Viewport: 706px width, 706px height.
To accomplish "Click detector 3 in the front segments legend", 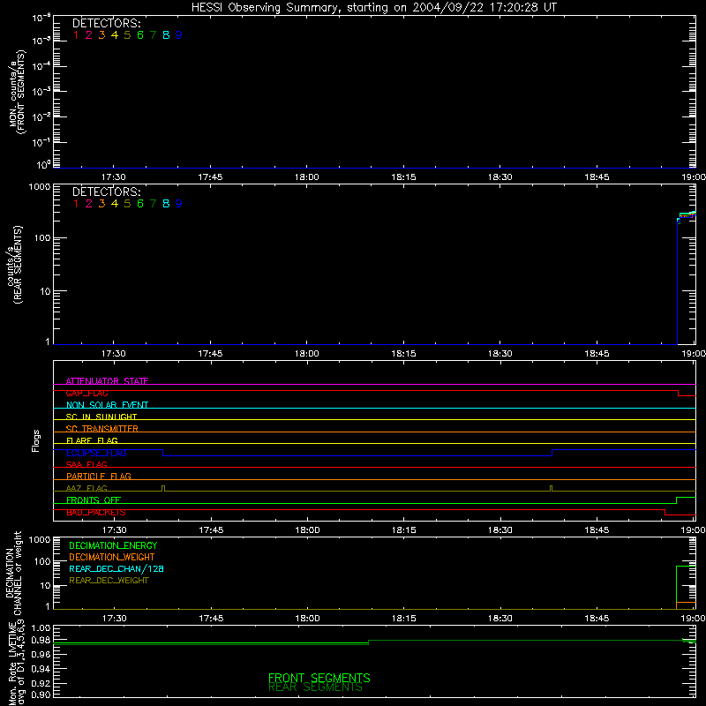I will 101,34.
